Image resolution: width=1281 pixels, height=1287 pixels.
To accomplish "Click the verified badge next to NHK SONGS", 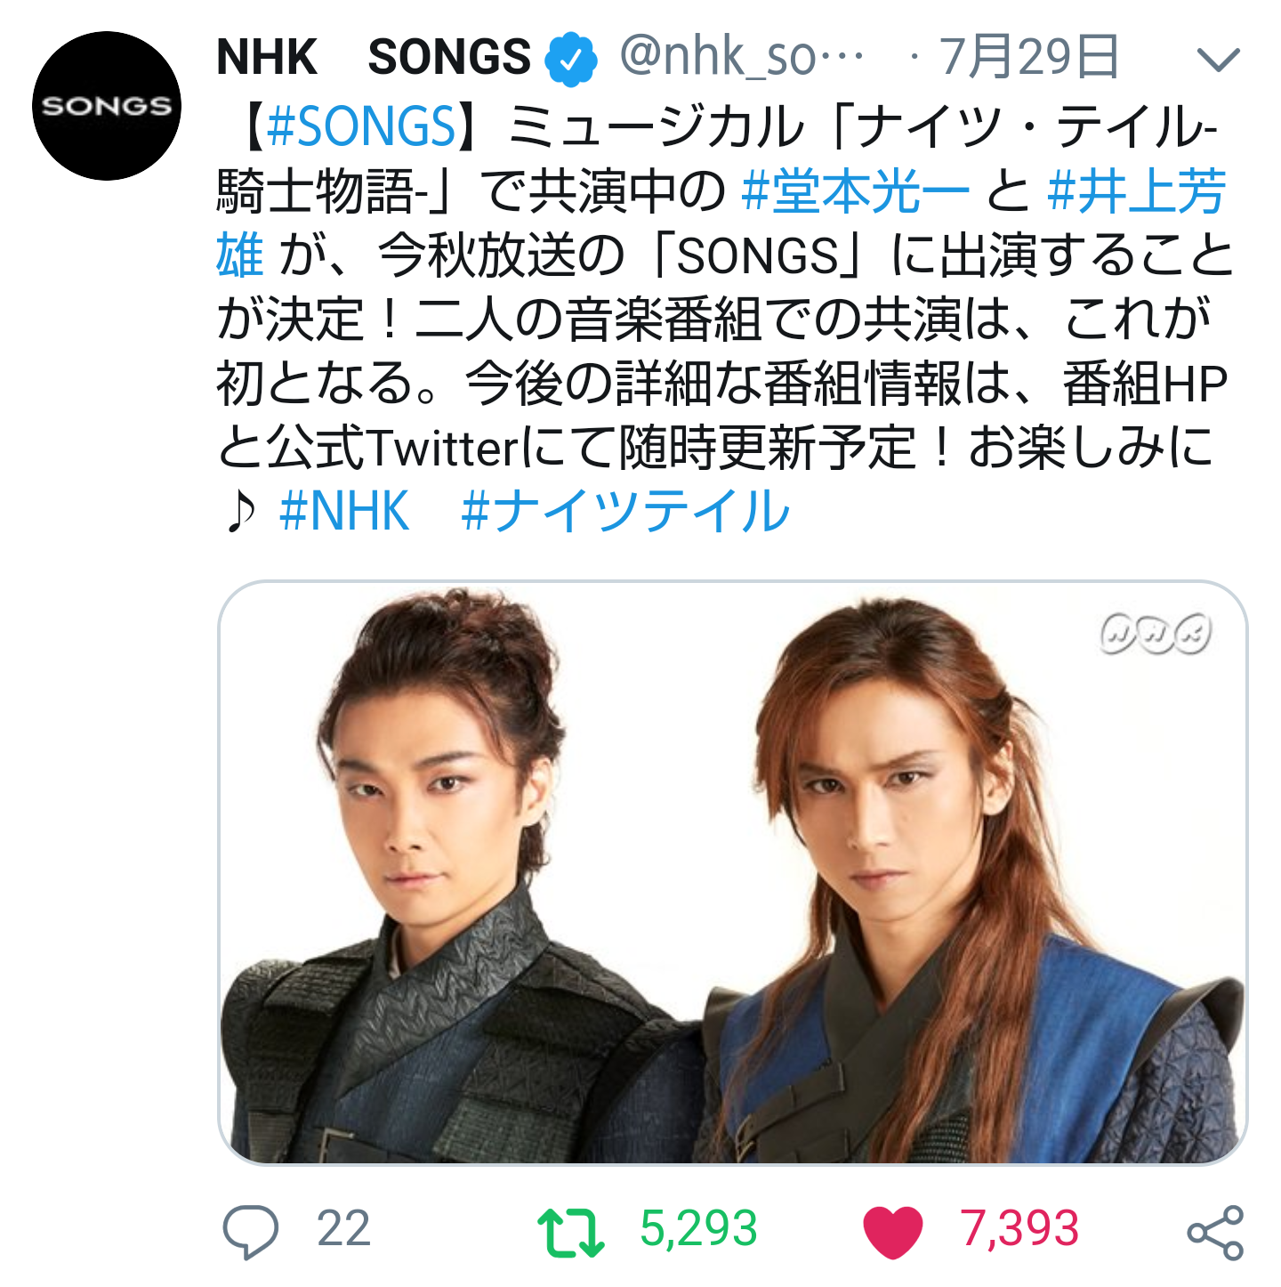I will [570, 58].
